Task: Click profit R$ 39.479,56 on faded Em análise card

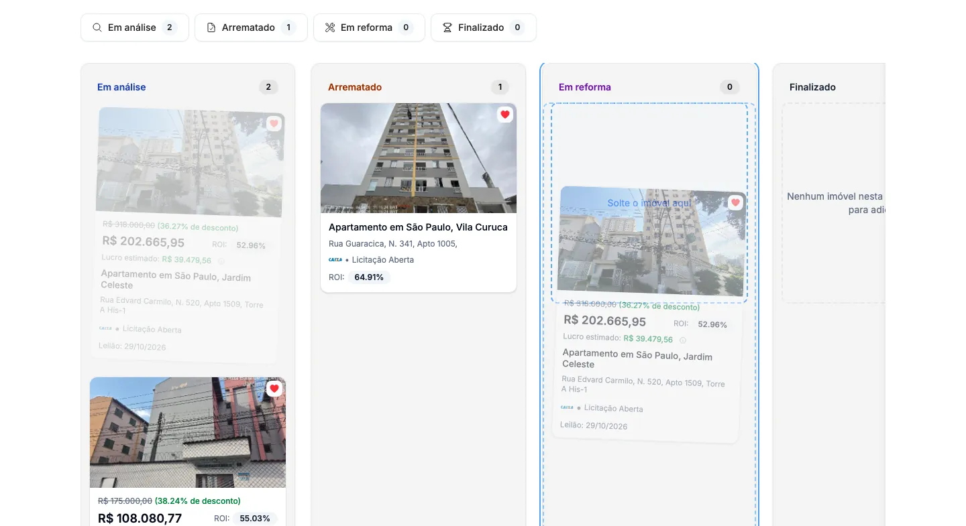Action: [x=186, y=260]
